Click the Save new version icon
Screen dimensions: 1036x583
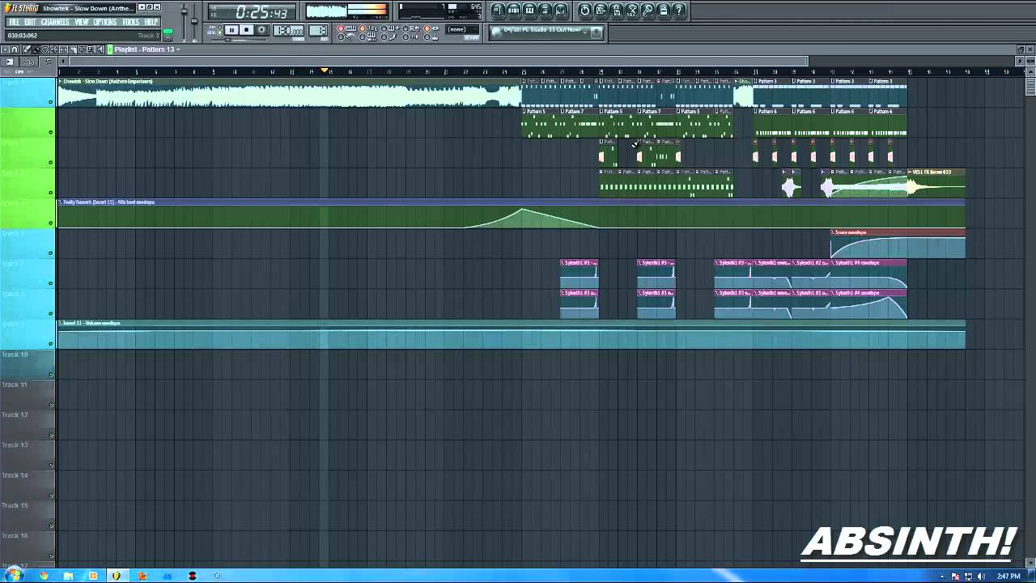pos(601,11)
